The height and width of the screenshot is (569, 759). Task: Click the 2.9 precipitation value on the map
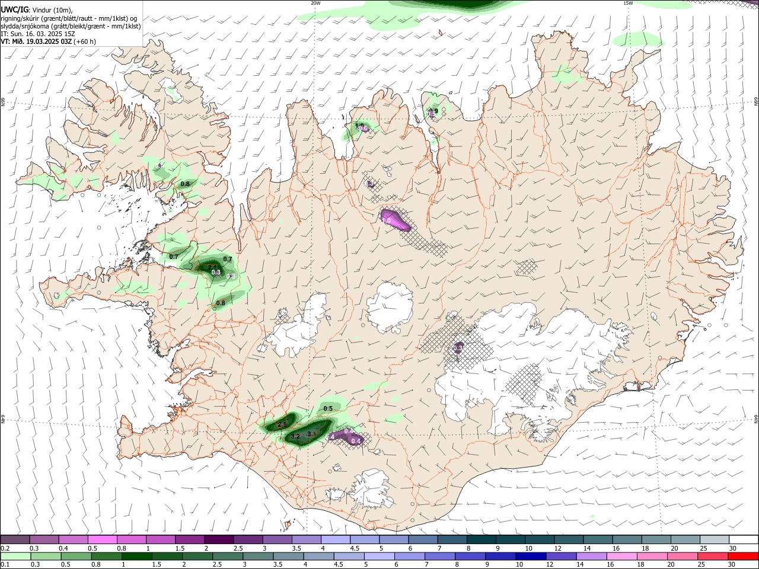282,424
